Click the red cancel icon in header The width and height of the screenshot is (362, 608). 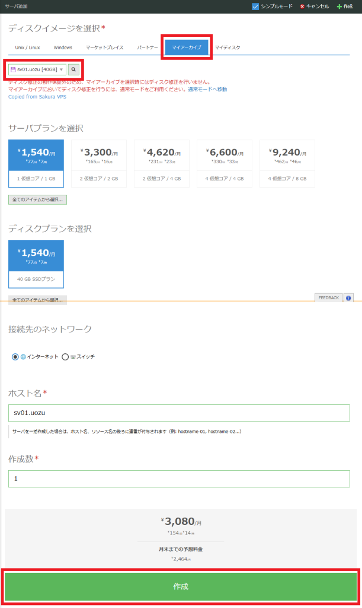click(x=303, y=7)
